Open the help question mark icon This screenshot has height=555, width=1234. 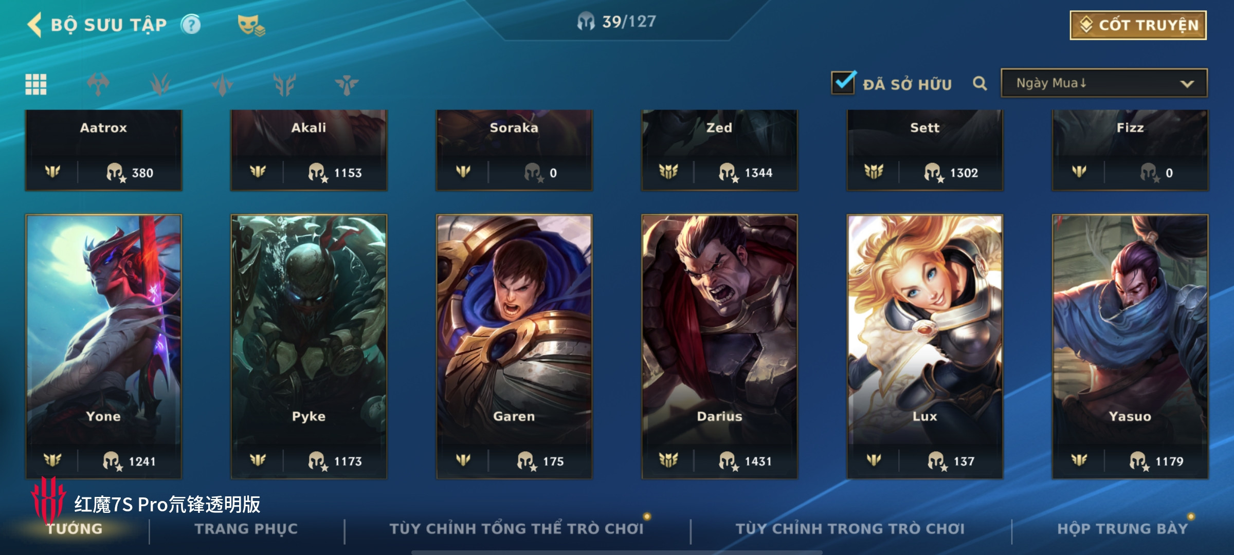(191, 25)
